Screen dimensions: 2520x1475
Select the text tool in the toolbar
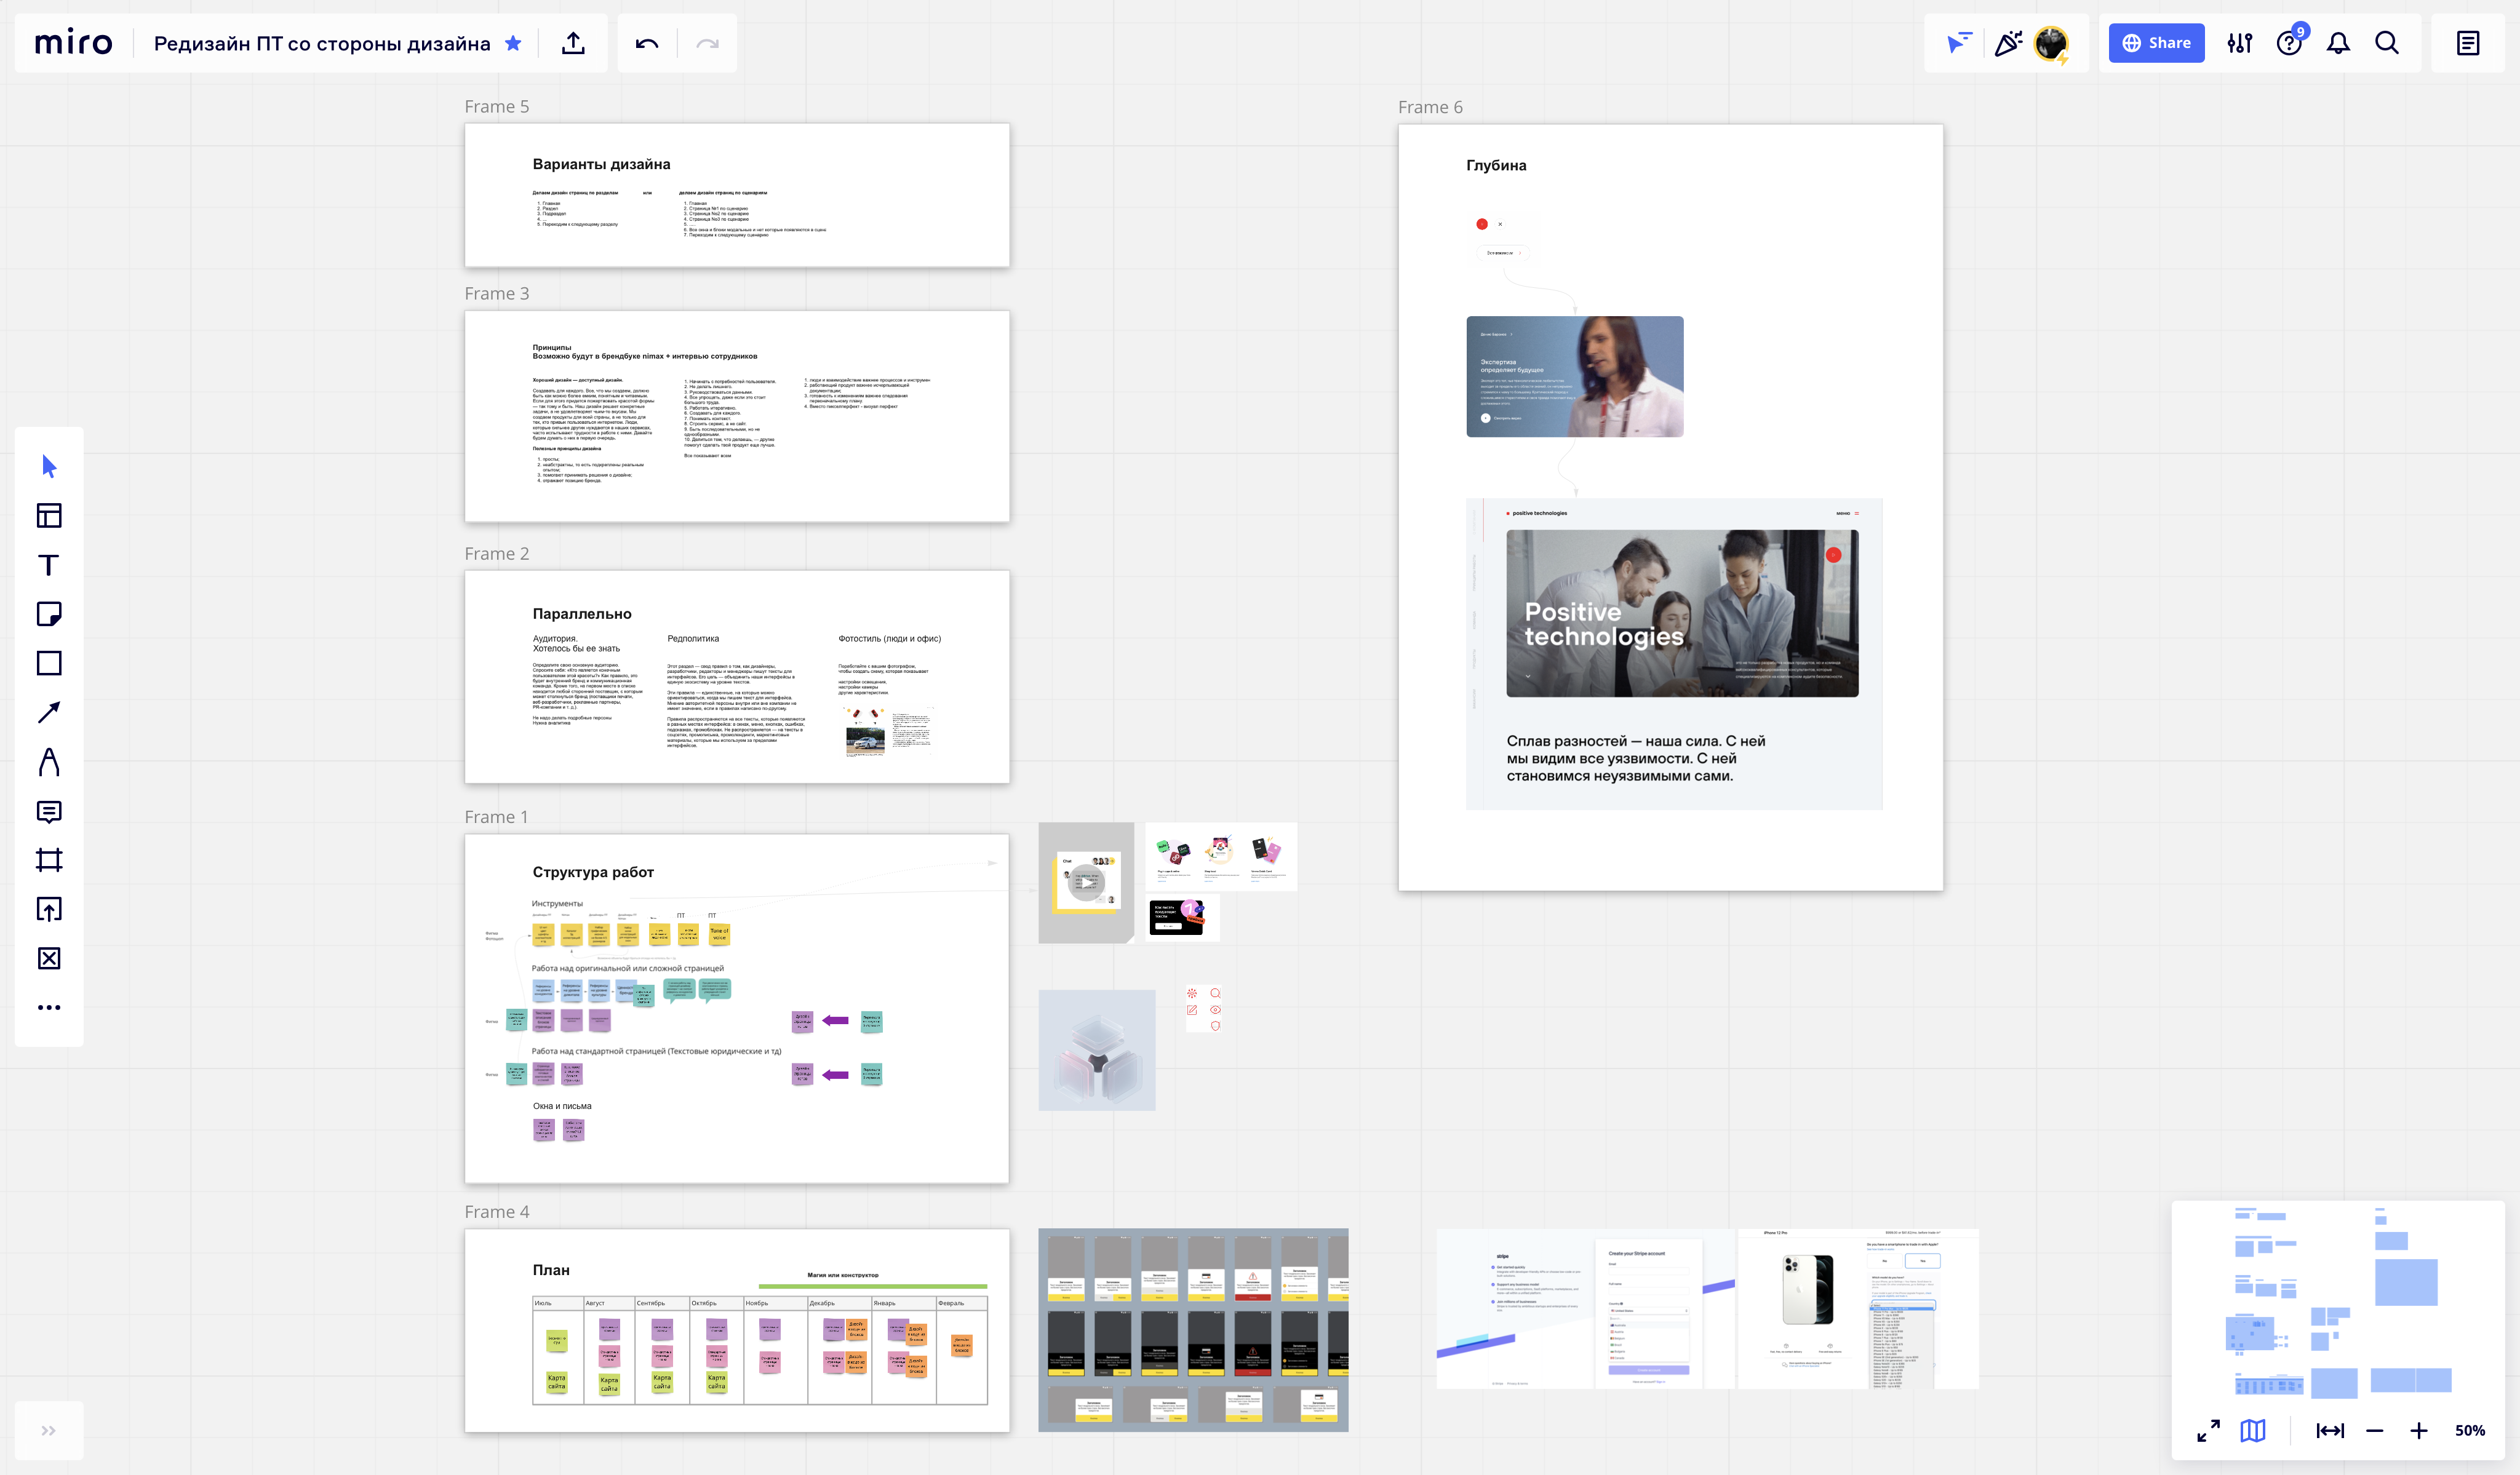coord(49,565)
